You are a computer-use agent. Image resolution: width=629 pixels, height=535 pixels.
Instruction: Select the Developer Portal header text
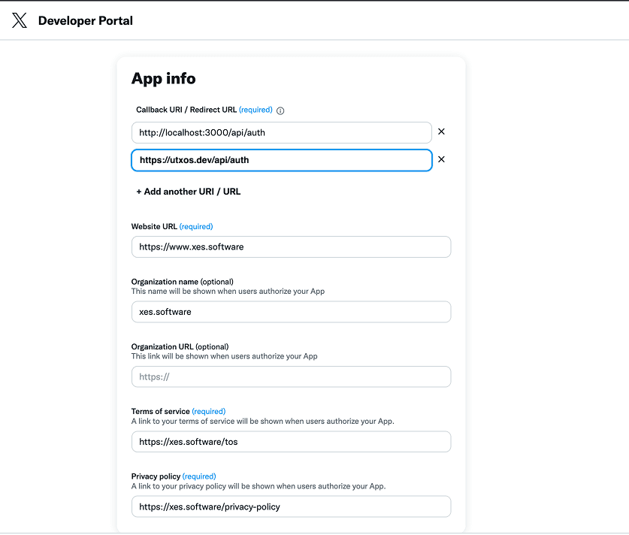point(85,21)
